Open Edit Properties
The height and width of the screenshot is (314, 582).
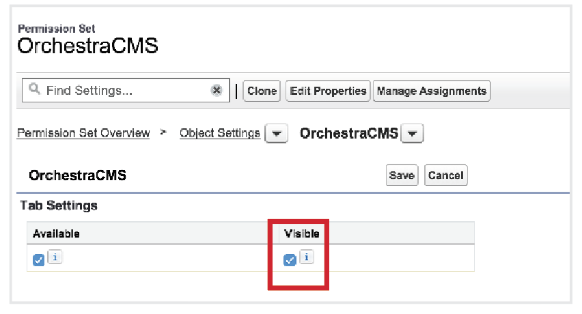coord(328,91)
